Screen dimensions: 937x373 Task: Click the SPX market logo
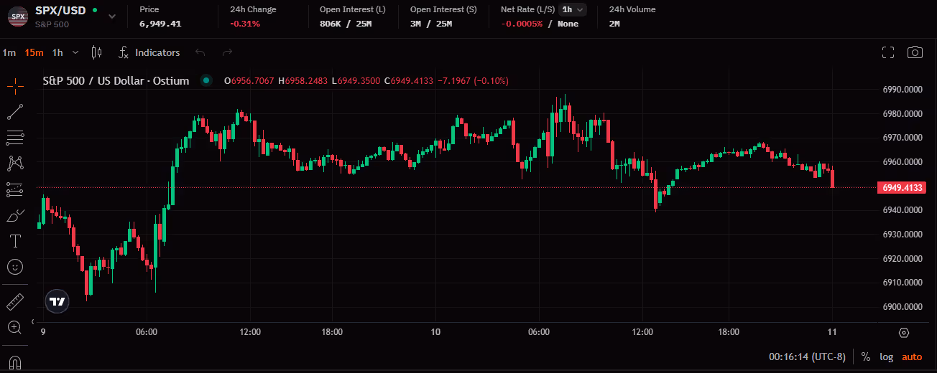point(18,16)
